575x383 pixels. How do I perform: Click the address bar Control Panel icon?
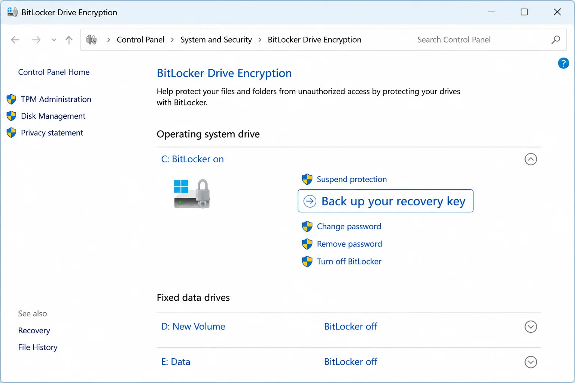point(91,40)
